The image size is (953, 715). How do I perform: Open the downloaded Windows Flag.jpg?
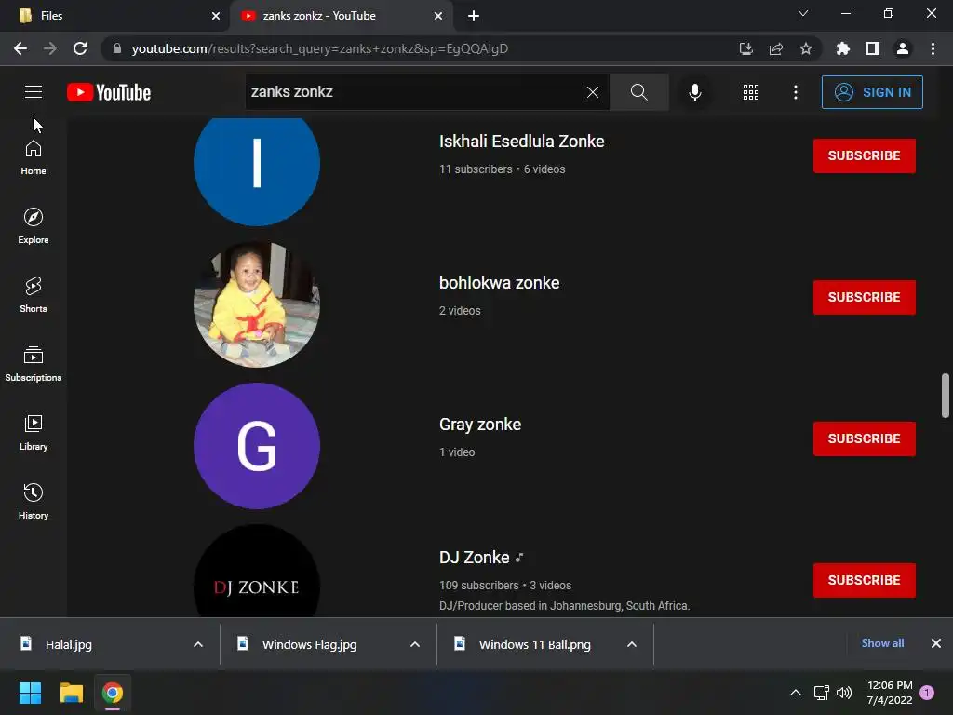[x=309, y=644]
